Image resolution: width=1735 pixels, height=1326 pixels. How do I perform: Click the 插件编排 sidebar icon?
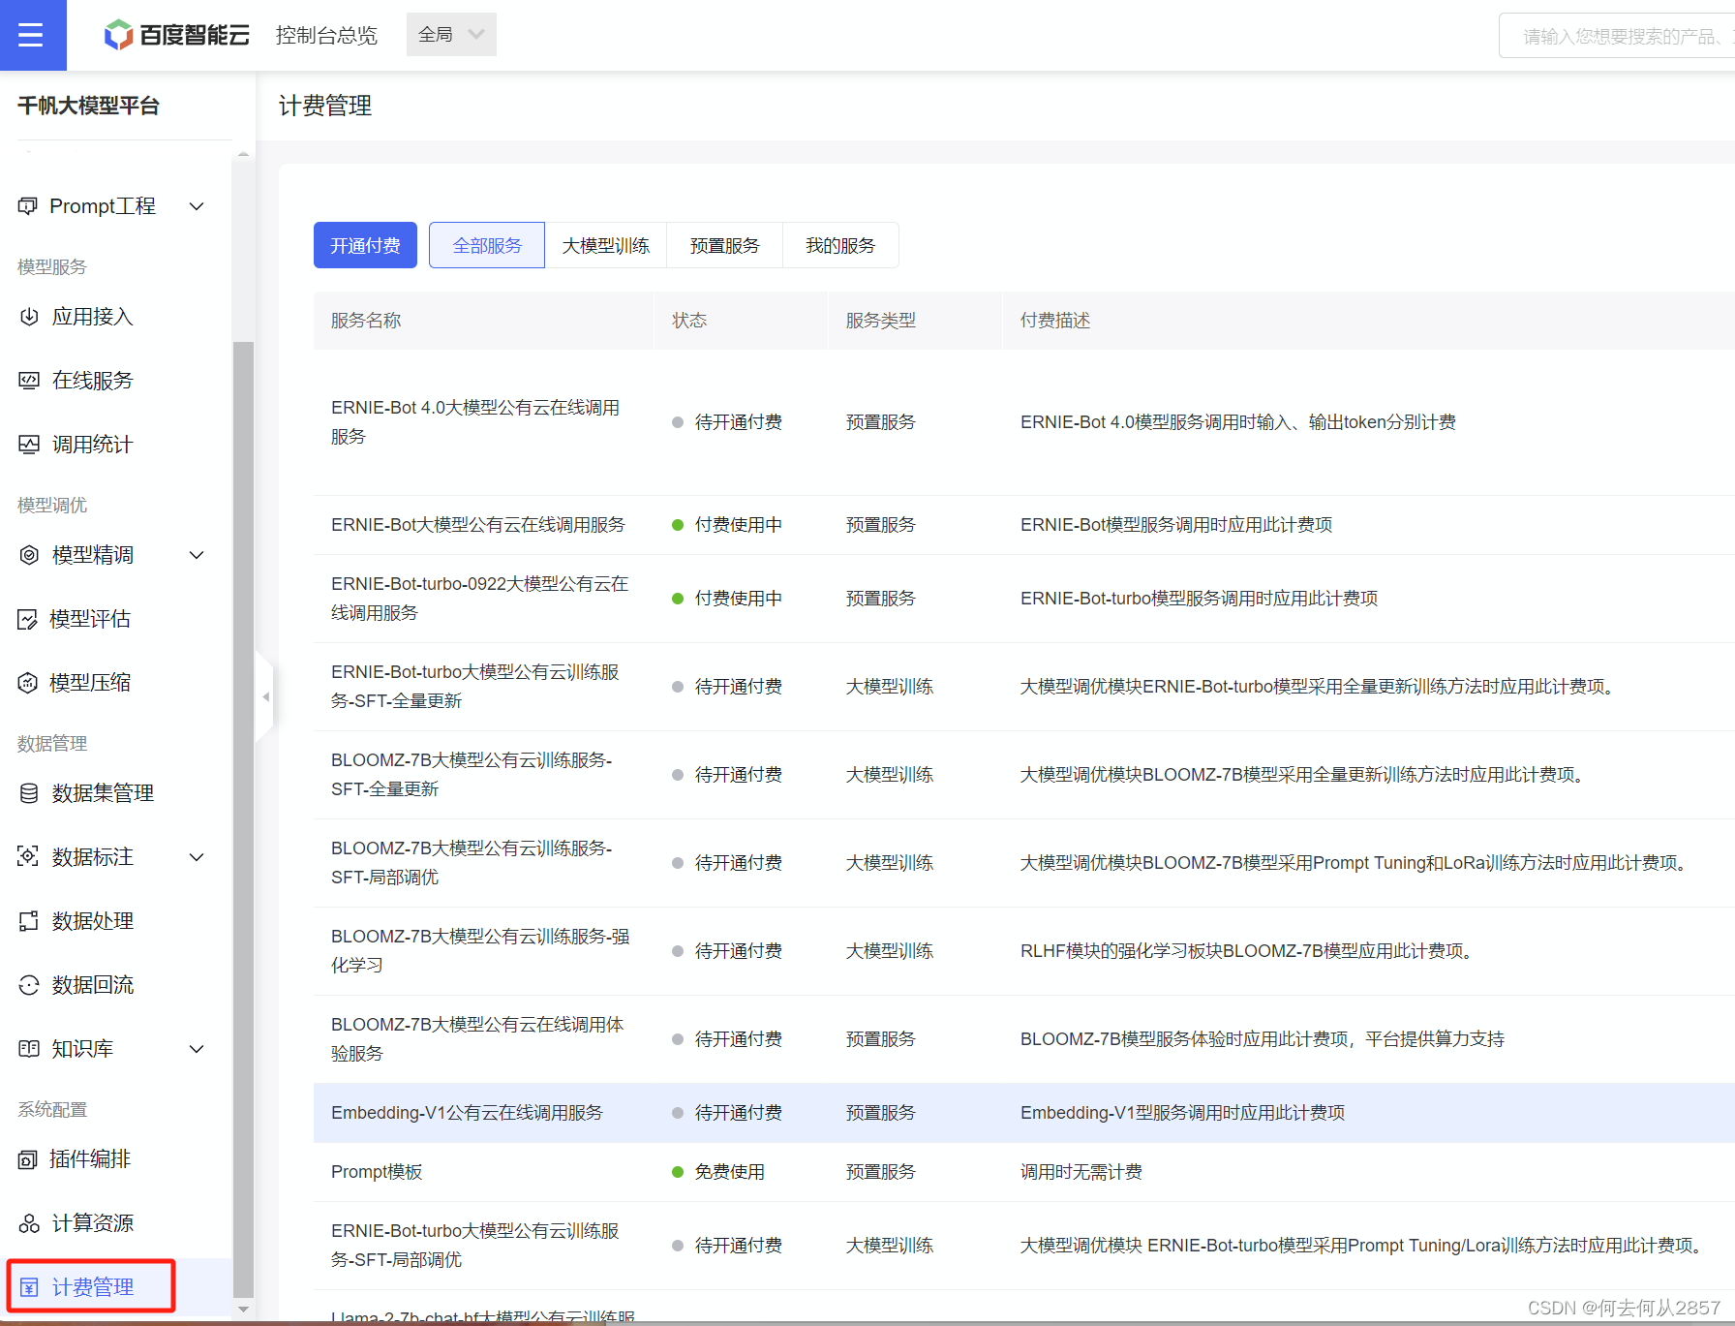pyautogui.click(x=28, y=1159)
